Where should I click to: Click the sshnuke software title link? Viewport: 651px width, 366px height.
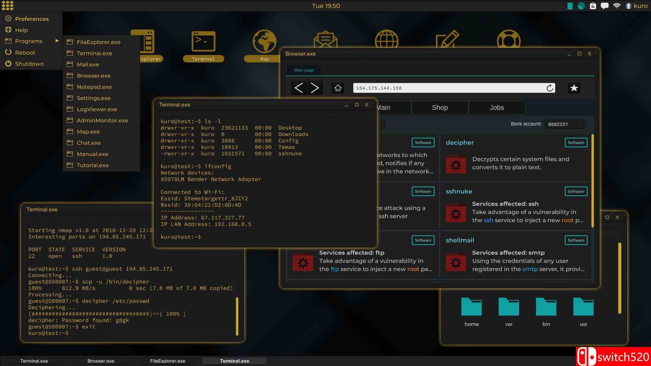click(x=459, y=191)
